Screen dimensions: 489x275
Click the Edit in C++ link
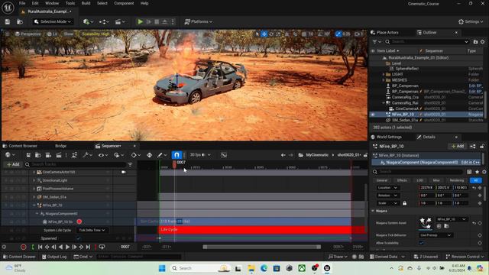(471, 163)
